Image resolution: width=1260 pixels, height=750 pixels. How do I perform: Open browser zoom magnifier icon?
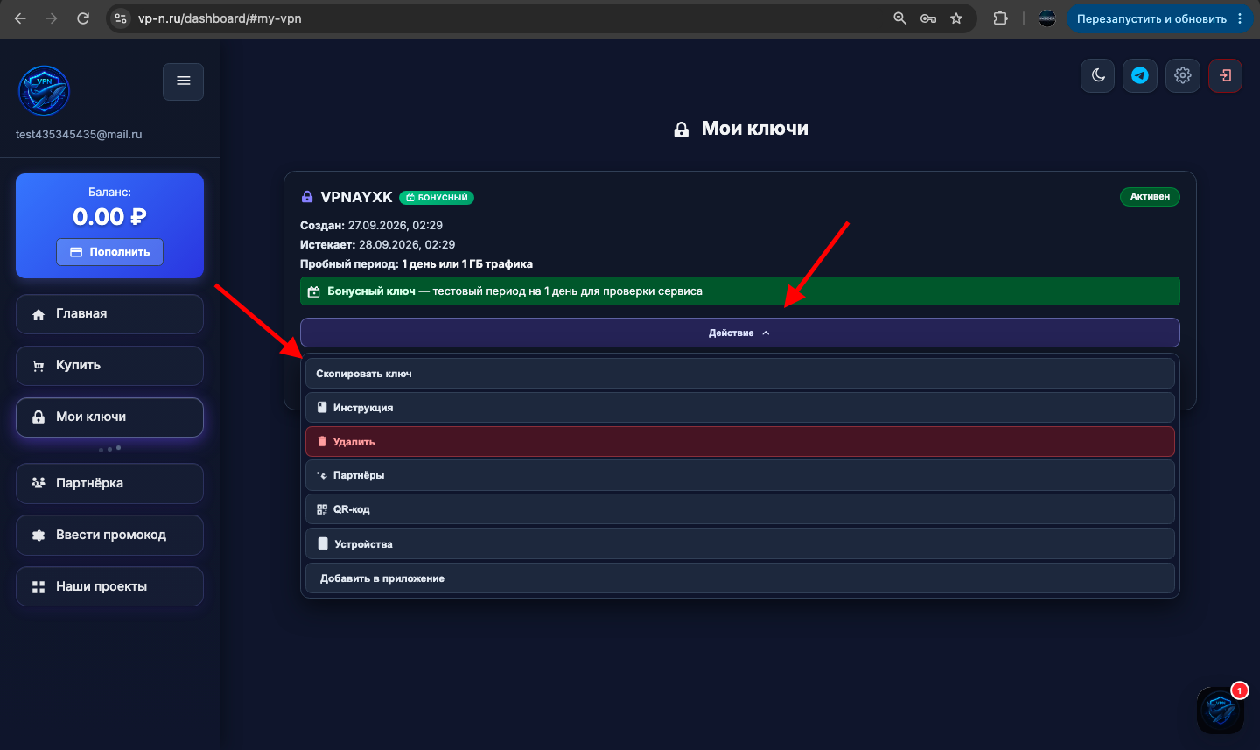[899, 18]
